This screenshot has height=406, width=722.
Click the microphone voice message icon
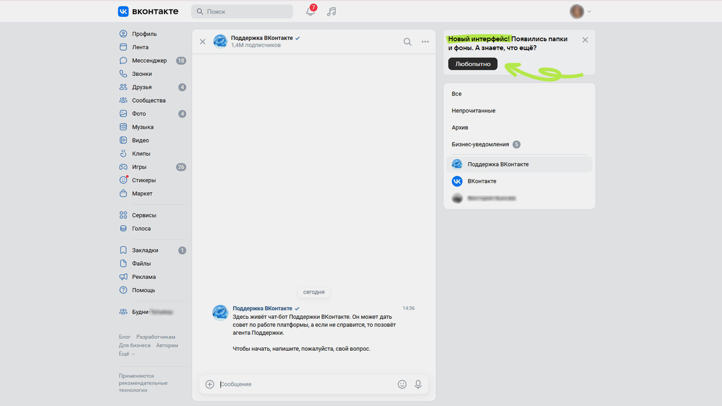coord(418,384)
